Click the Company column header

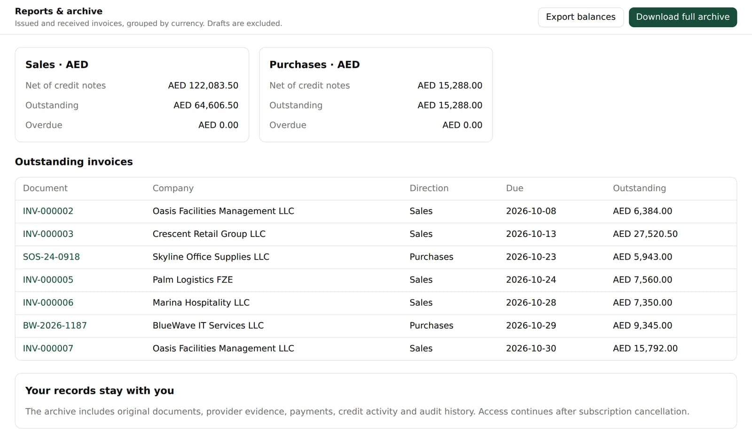(173, 188)
